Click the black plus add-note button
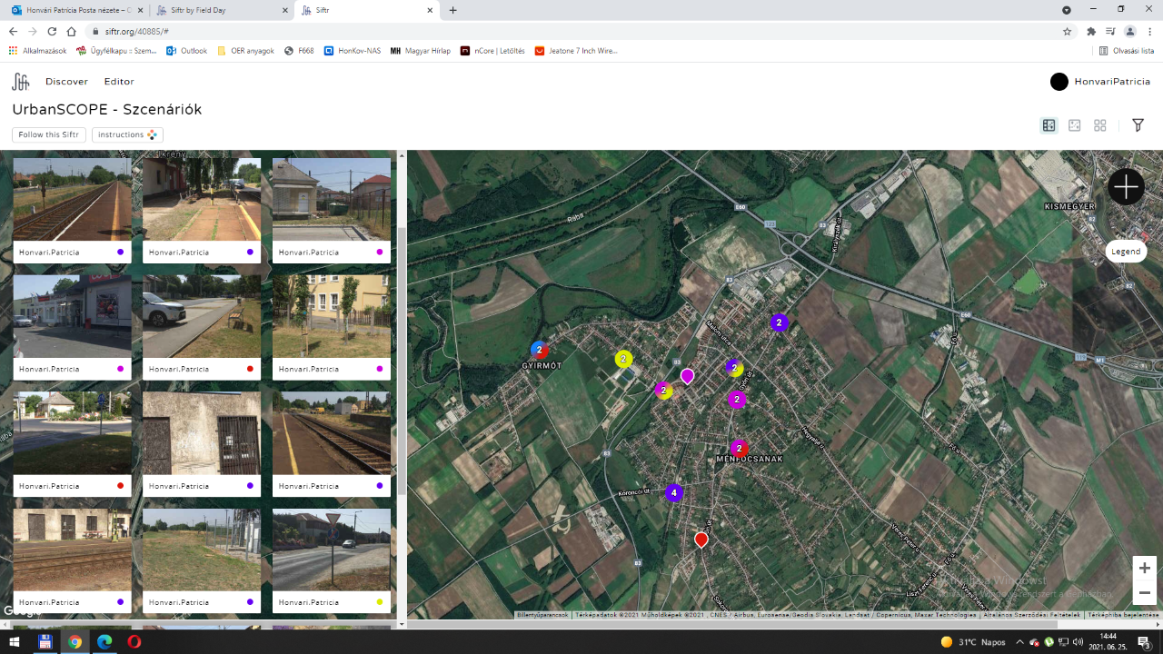This screenshot has height=654, width=1163. [1126, 187]
